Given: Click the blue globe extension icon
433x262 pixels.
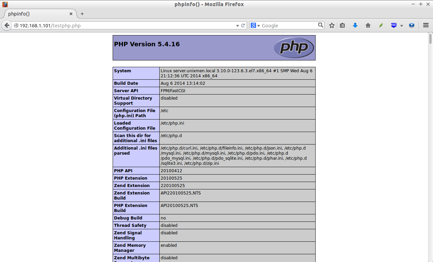Looking at the screenshot, I should click(x=412, y=25).
